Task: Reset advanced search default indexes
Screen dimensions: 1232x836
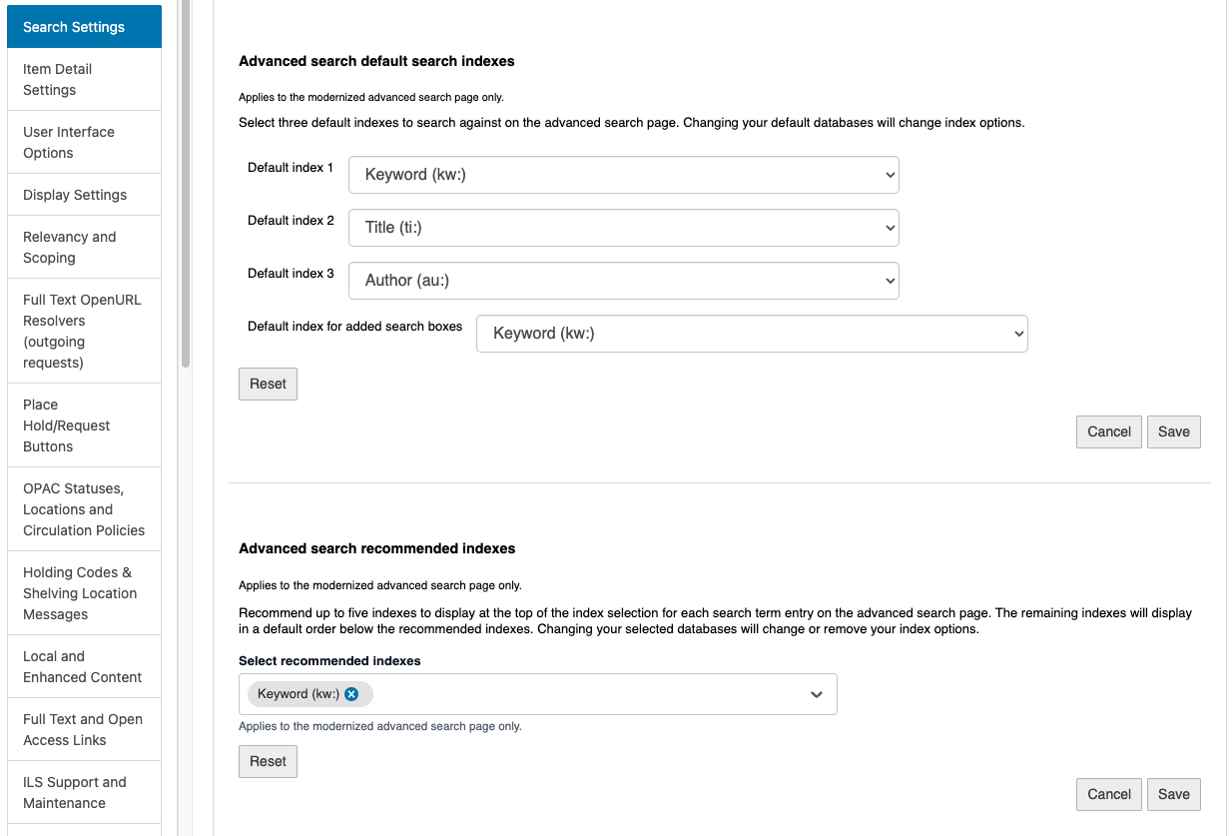Action: tap(268, 384)
